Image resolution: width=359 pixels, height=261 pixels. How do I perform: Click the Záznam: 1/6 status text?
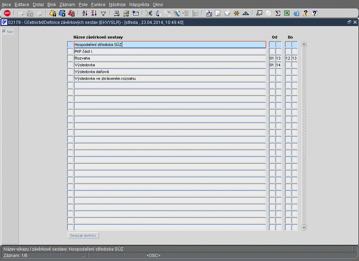click(15, 256)
